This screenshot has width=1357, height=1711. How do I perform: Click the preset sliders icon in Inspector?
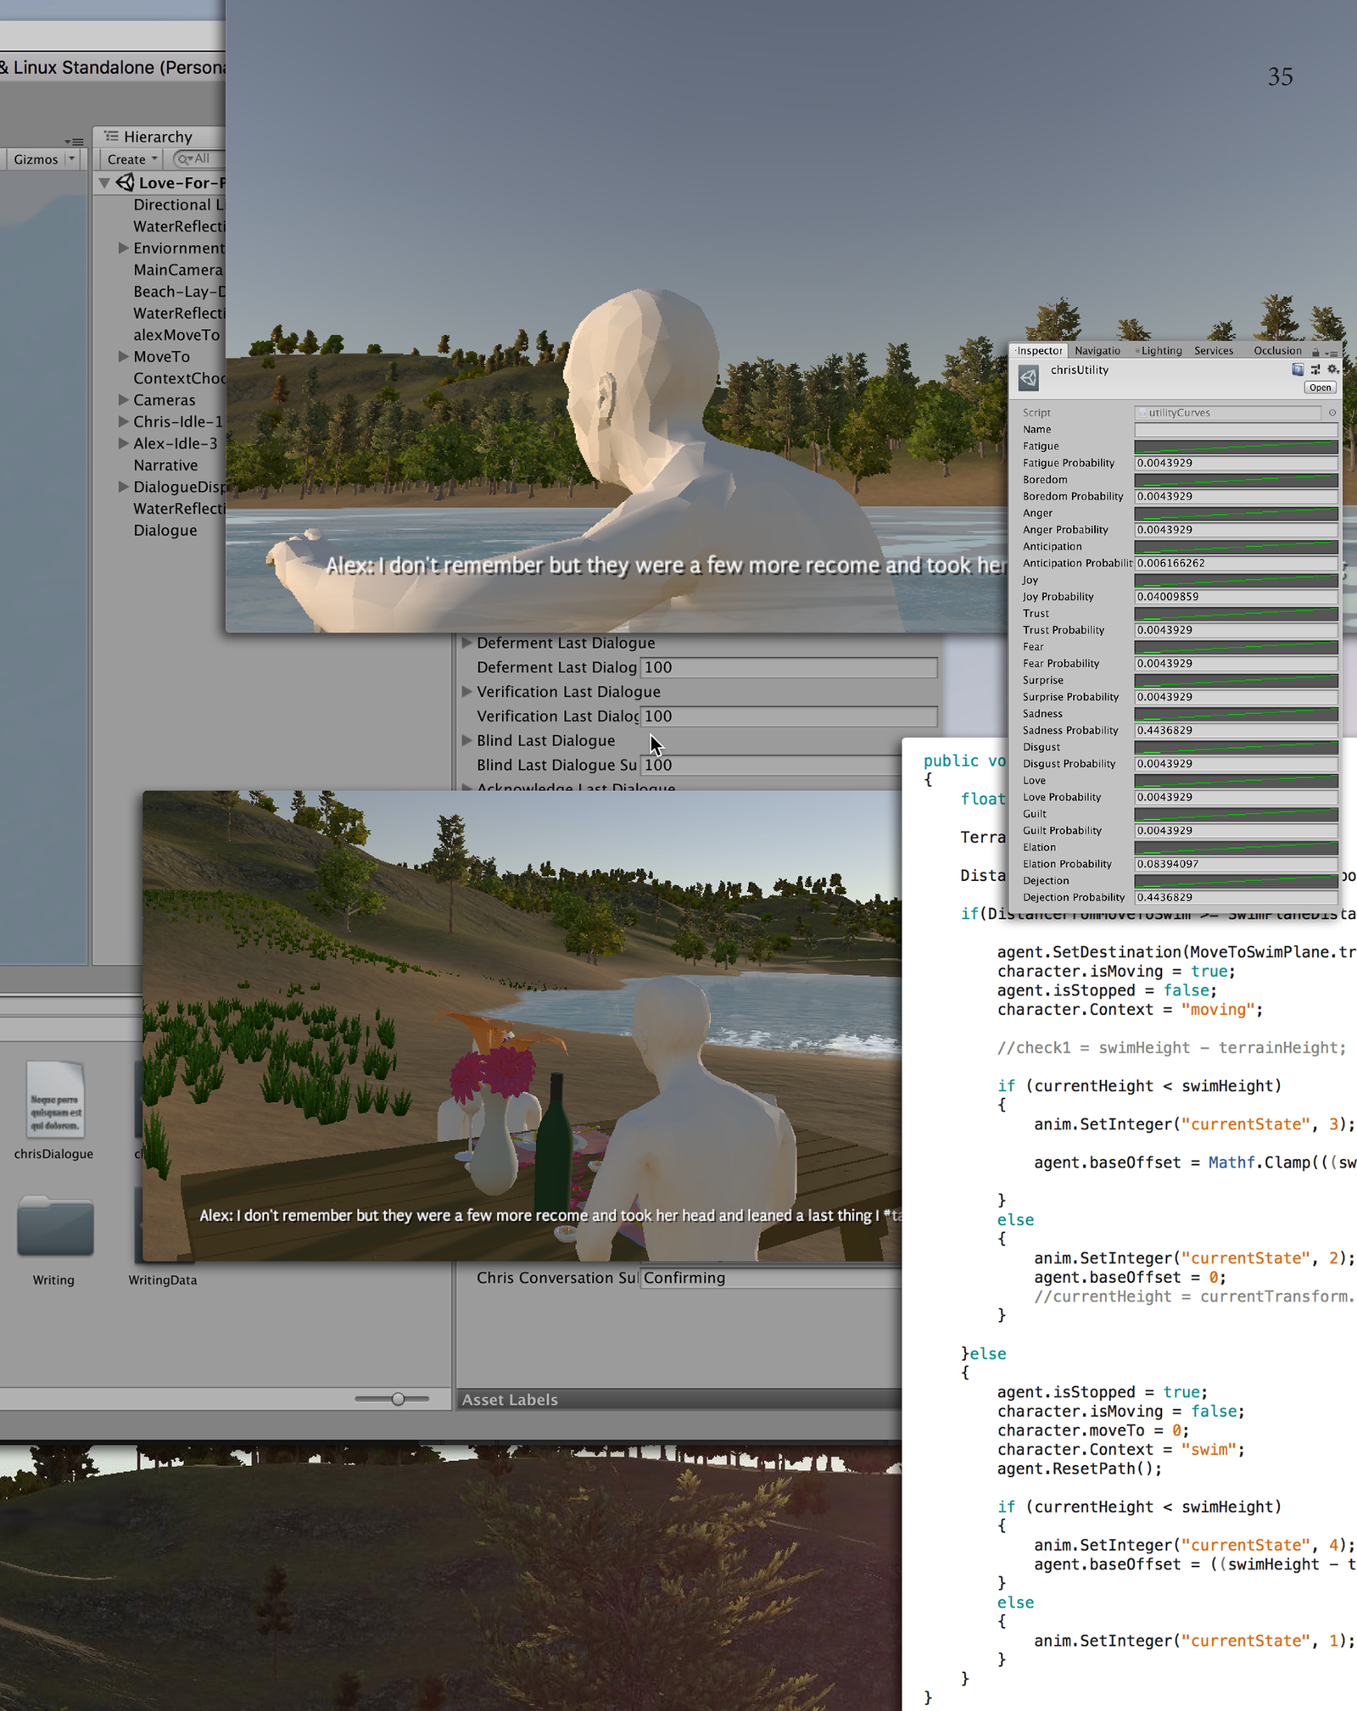pos(1315,370)
